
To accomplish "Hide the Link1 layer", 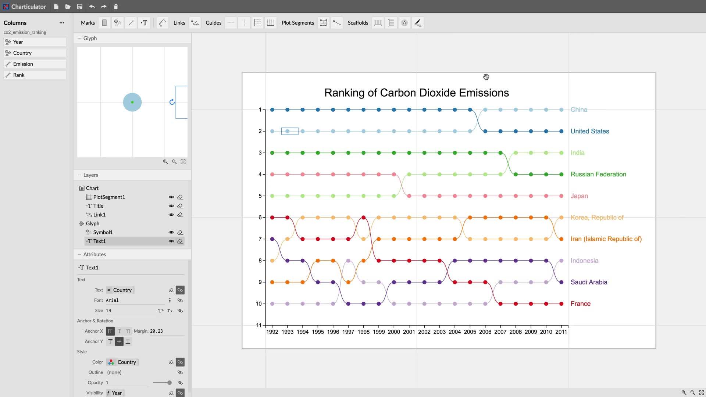I will coord(171,214).
